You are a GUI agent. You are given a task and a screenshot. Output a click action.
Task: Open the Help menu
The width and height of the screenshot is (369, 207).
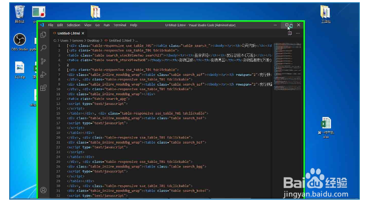click(133, 25)
